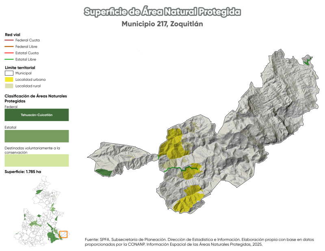This screenshot has width=325, height=251.
Task: Click the Federal Cuota road line symbol
Action: [9, 40]
